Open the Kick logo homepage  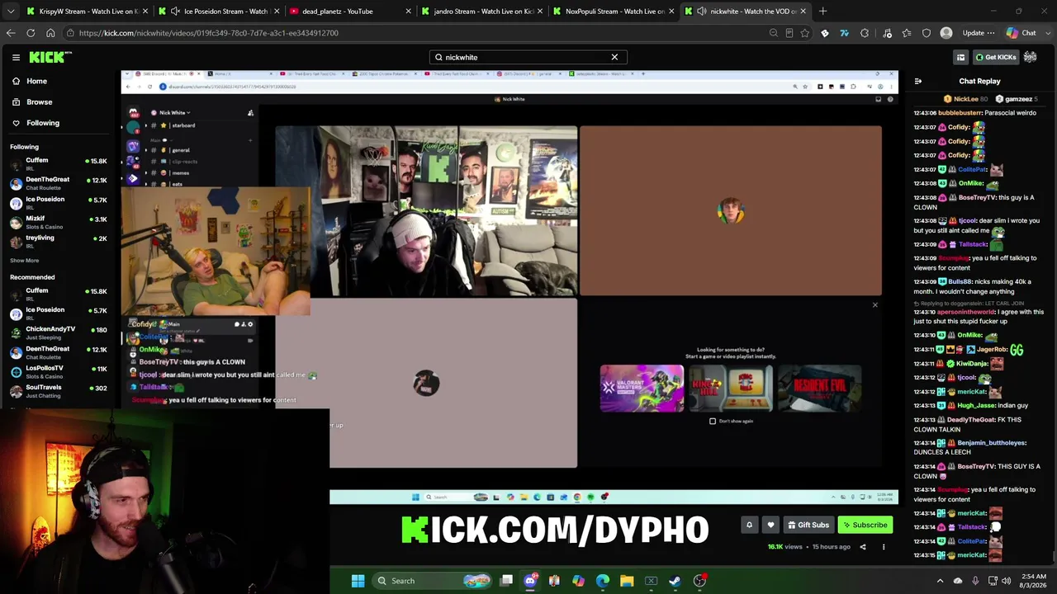50,57
